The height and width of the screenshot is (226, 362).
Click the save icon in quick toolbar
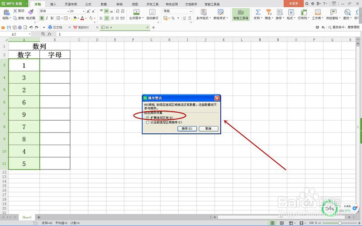(9, 27)
